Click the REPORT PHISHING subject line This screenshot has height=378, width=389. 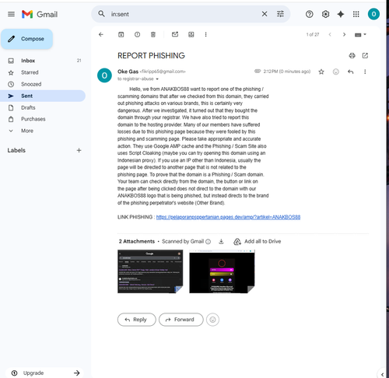[151, 56]
